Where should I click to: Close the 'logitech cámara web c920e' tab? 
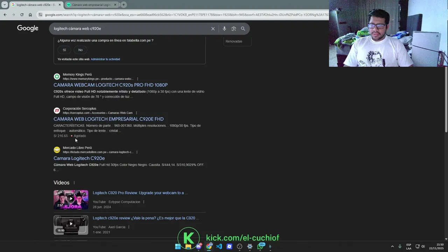[x=60, y=5]
